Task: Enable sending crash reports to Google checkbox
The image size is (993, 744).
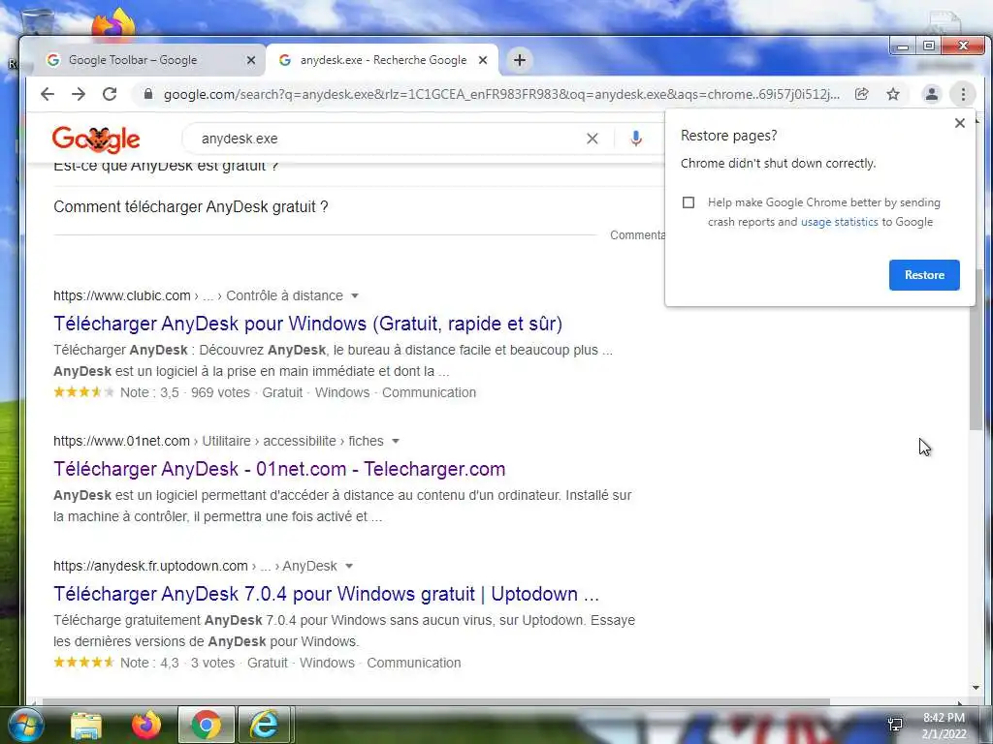Action: pyautogui.click(x=689, y=202)
